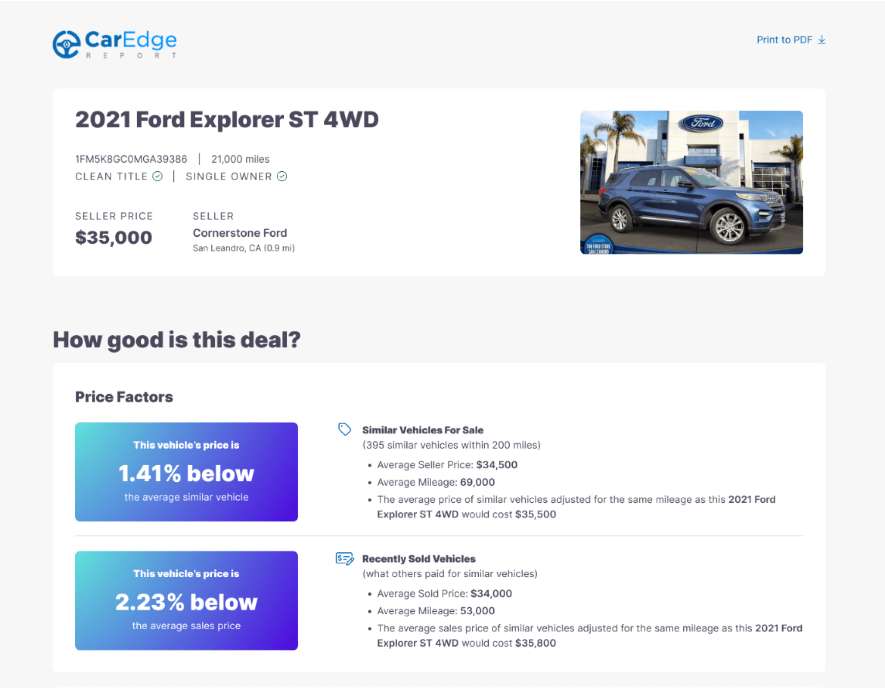
Task: Click the CarEdge steering wheel logo icon
Action: 66,45
